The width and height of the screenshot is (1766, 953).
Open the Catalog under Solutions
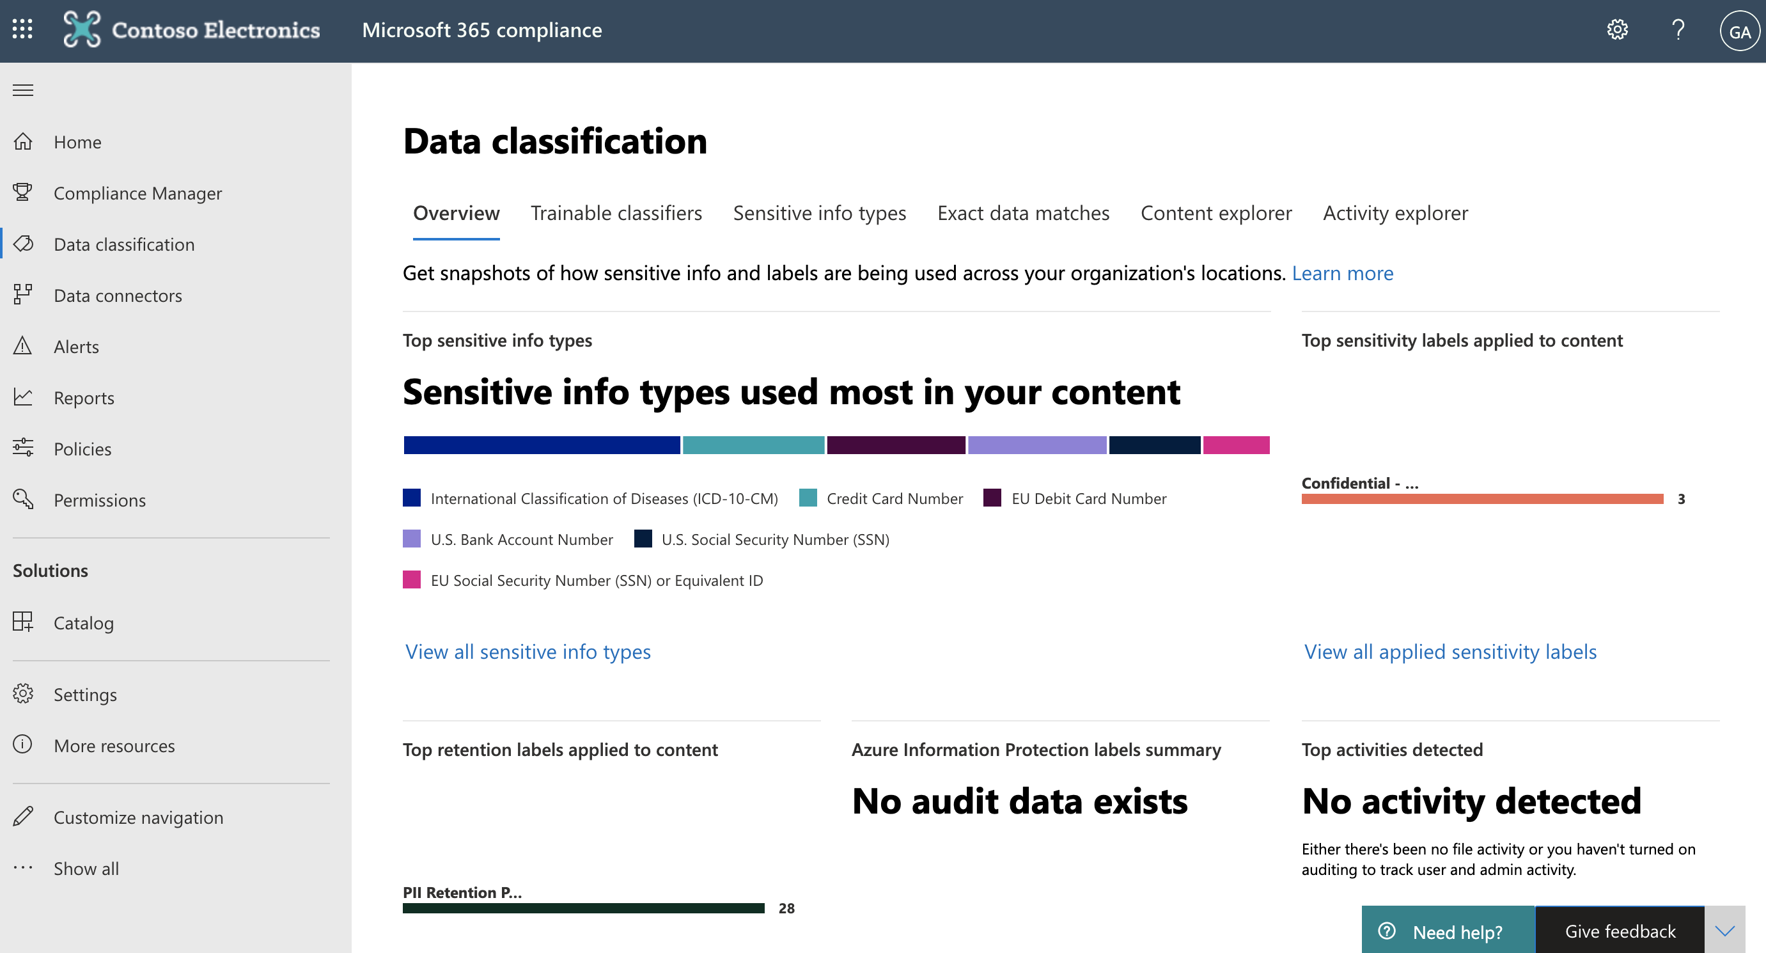[83, 623]
